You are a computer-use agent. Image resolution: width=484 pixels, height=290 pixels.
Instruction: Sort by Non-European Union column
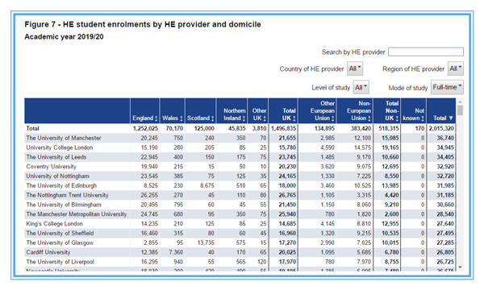pos(369,118)
